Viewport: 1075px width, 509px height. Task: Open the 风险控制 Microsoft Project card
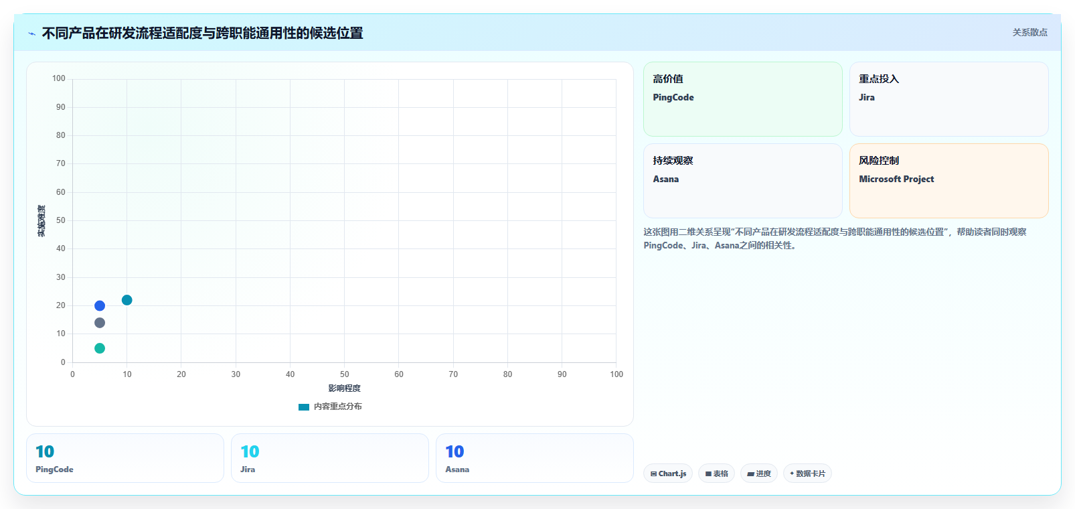point(949,181)
